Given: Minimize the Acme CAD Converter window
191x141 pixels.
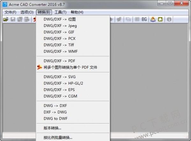Looking at the screenshot, I should coord(162,3).
